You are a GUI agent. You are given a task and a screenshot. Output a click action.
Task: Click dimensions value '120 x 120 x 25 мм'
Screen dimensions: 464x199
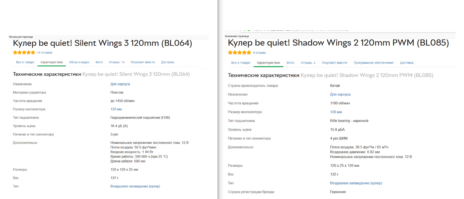pyautogui.click(x=124, y=169)
